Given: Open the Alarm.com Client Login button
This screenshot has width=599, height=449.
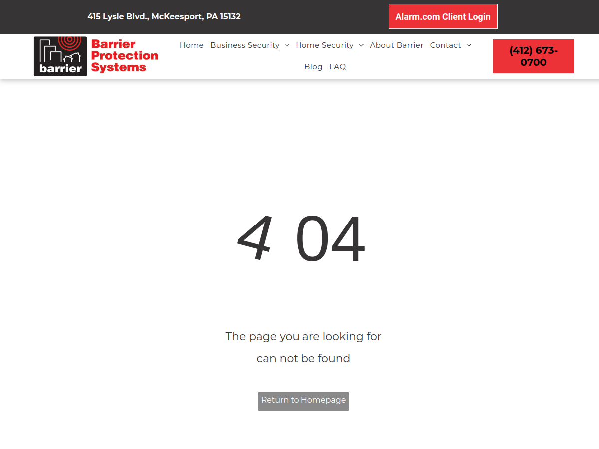Looking at the screenshot, I should (x=443, y=16).
